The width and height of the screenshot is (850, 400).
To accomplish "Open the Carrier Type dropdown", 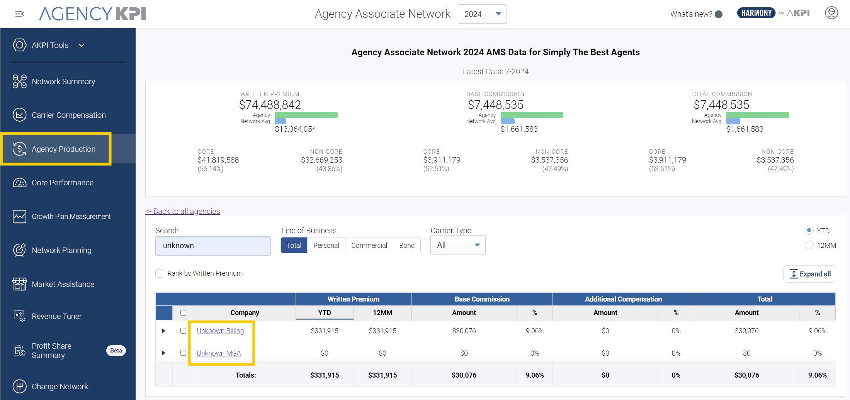I will pos(458,245).
